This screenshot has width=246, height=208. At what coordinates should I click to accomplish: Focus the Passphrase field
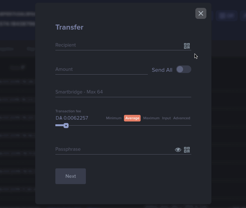114,149
